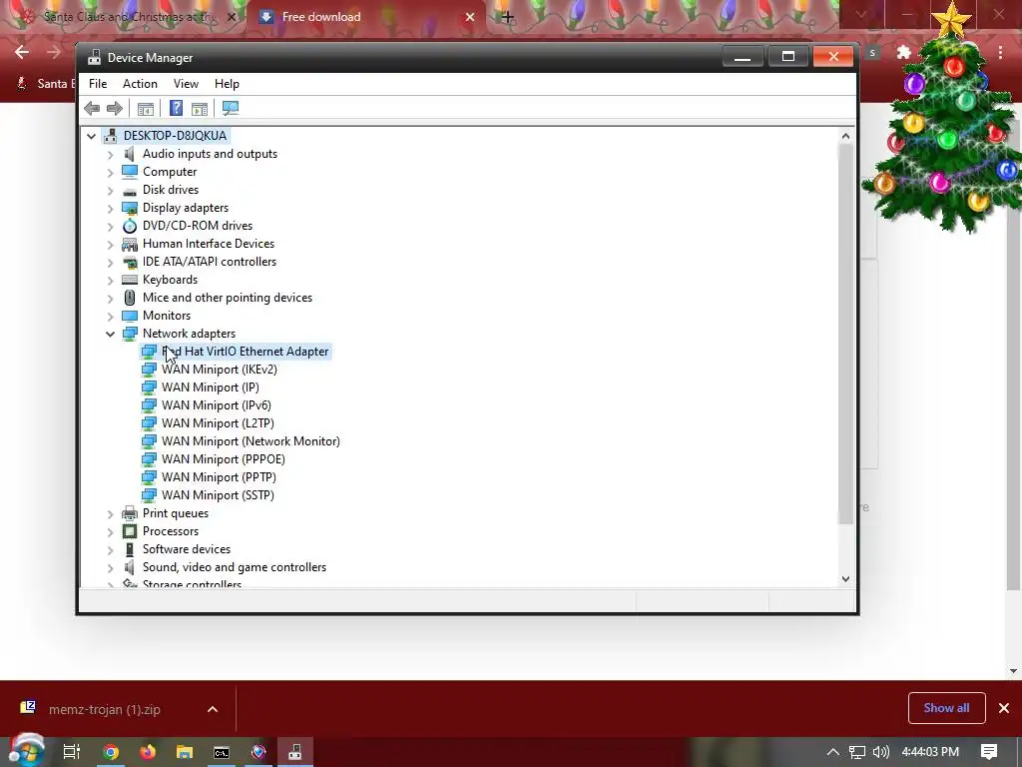1022x767 pixels.
Task: Close the Free download tab
Action: pyautogui.click(x=470, y=17)
